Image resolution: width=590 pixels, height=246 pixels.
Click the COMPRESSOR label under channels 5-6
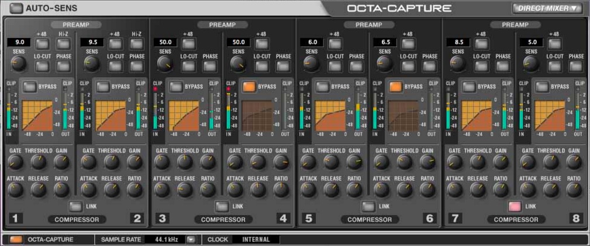pos(370,219)
